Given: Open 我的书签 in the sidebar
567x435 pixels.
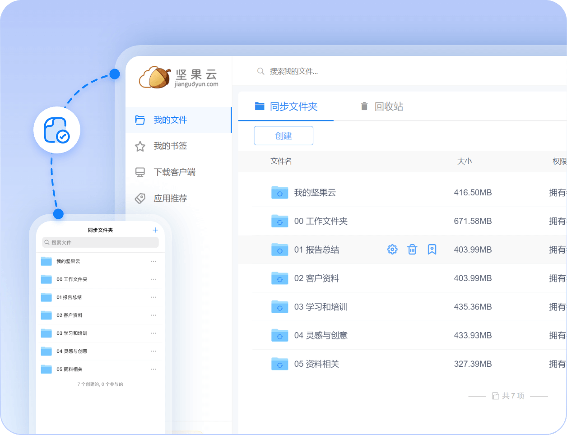Looking at the screenshot, I should pyautogui.click(x=170, y=146).
